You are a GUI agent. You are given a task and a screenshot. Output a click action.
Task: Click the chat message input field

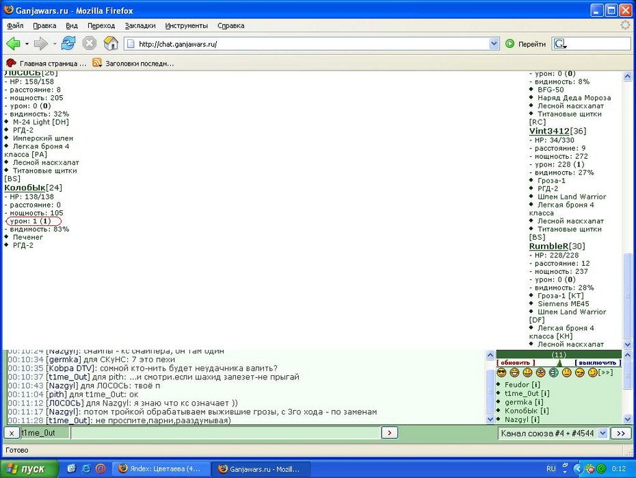[x=225, y=433]
